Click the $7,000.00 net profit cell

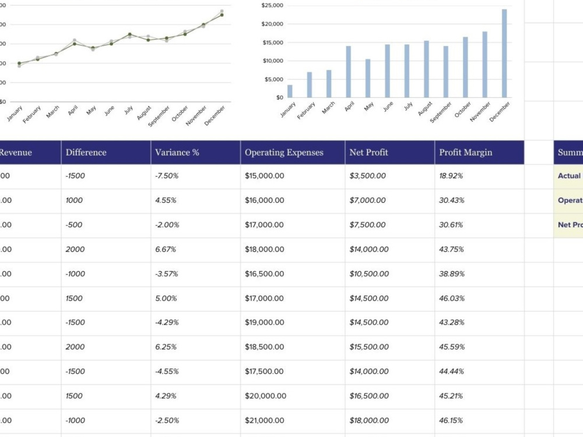pos(389,200)
